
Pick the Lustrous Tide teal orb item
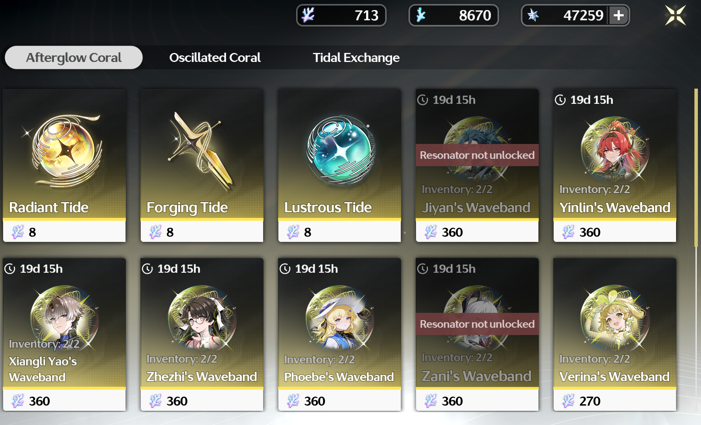(340, 150)
